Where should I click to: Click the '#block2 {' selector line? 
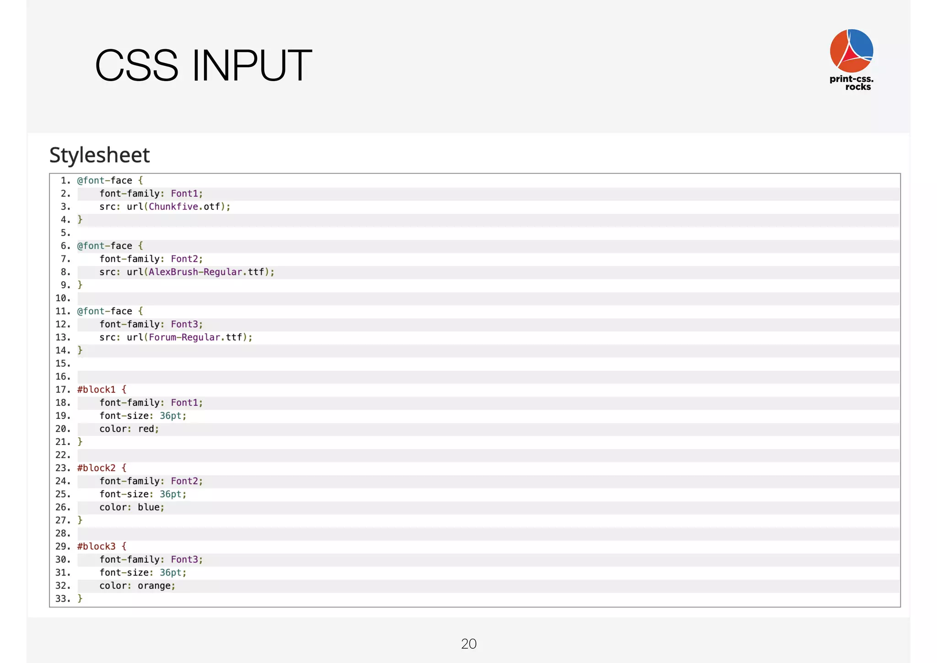(102, 468)
